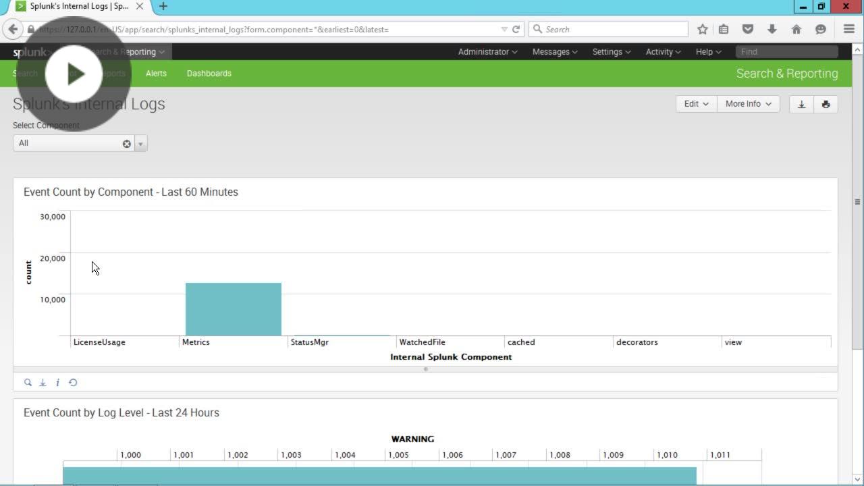Click the Internal Splunk Component axis title
Image resolution: width=864 pixels, height=486 pixels.
click(x=451, y=357)
